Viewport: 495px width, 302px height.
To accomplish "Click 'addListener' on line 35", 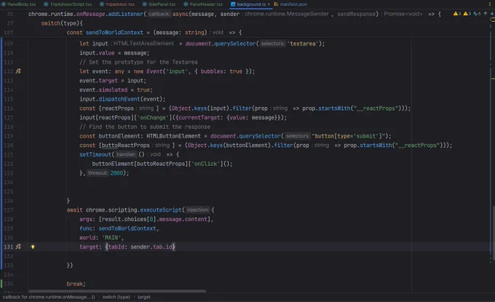I will click(x=125, y=15).
